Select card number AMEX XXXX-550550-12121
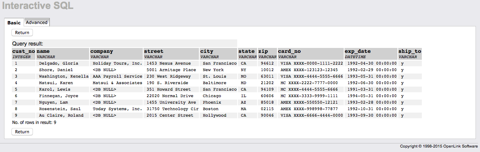This screenshot has width=480, height=152. coord(311,102)
